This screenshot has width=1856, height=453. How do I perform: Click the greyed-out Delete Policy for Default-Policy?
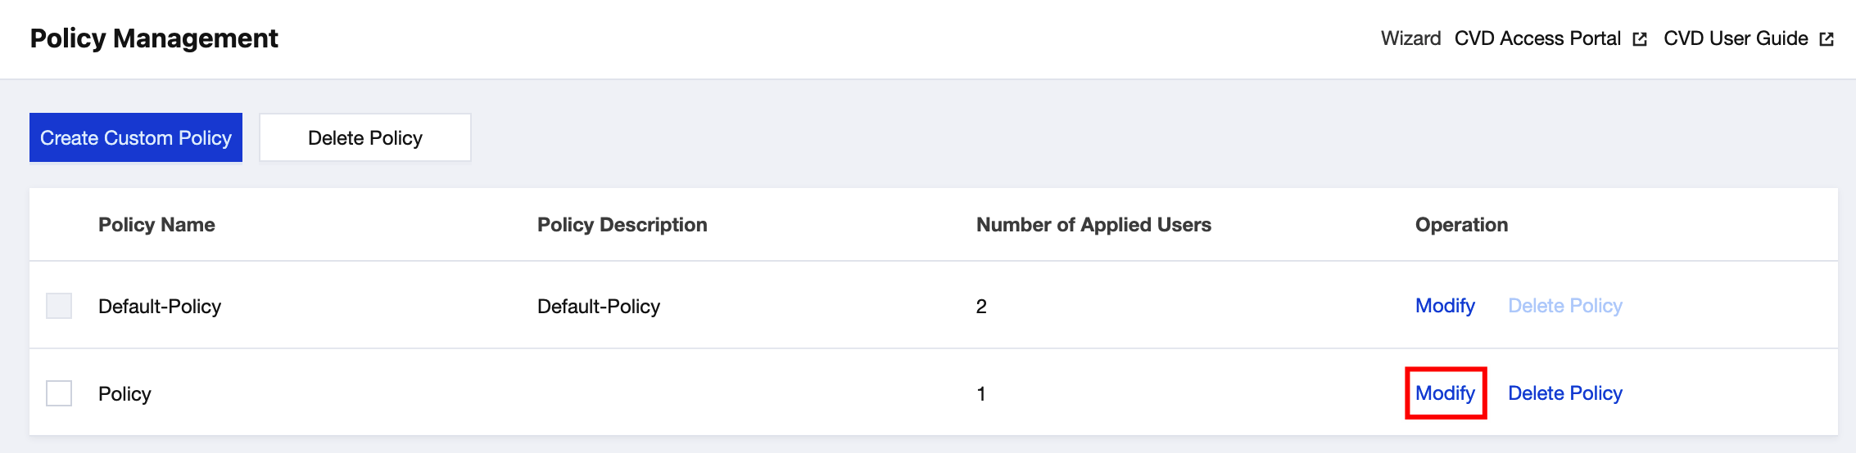1564,306
